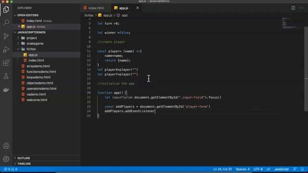The height and width of the screenshot is (173, 308).
Task: Open welcome.html file
Action: click(x=37, y=100)
